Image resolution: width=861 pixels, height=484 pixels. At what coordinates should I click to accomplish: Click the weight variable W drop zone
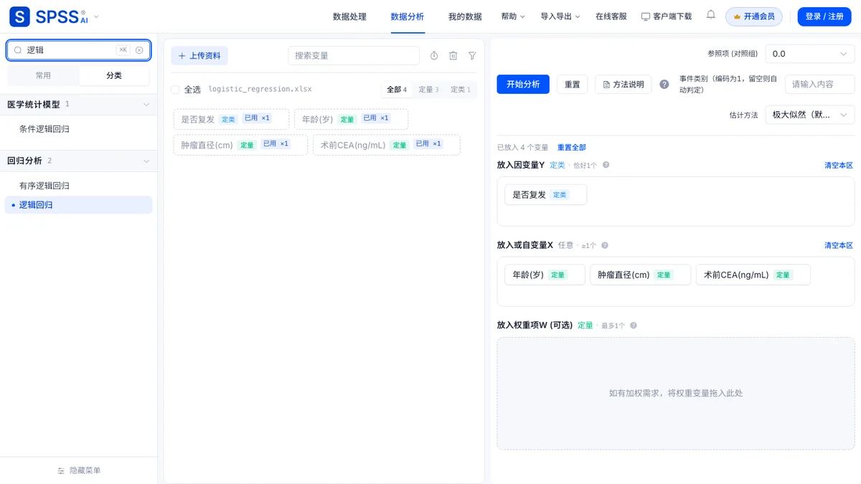coord(675,393)
